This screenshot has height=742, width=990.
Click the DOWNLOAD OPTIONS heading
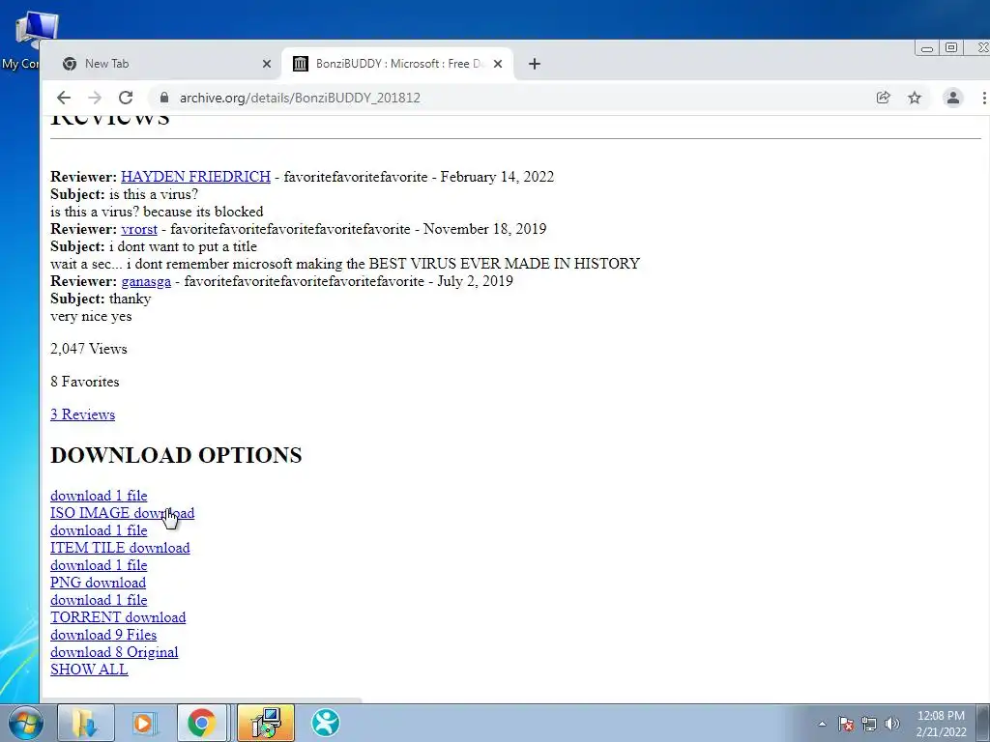point(176,455)
